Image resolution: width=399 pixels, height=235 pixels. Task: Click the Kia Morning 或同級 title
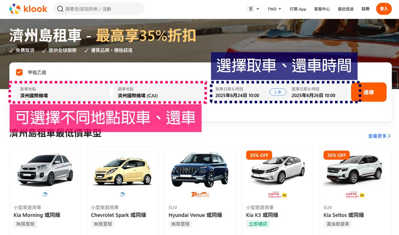click(x=37, y=215)
